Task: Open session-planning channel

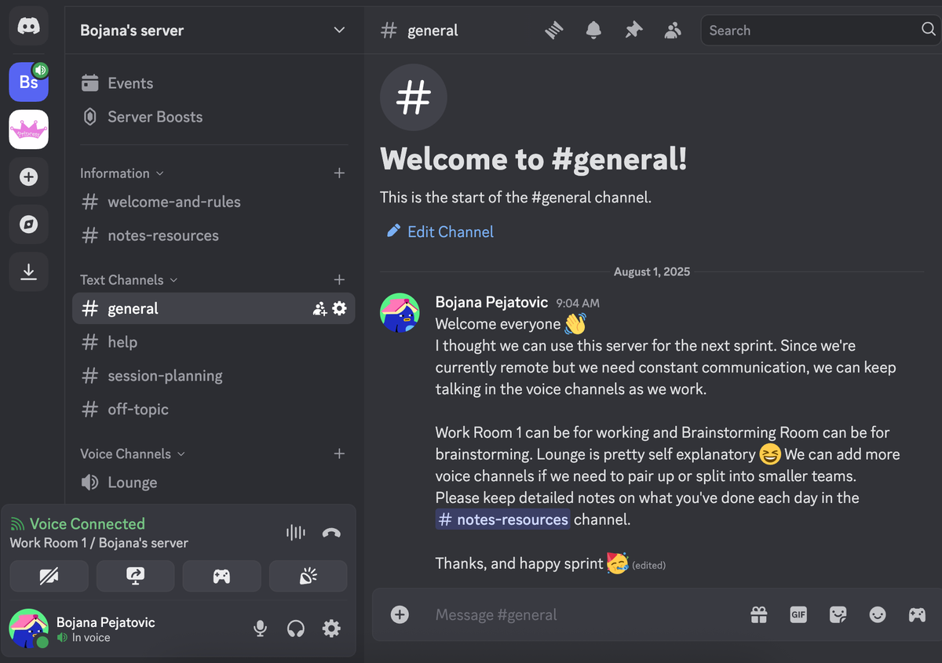Action: (214, 376)
